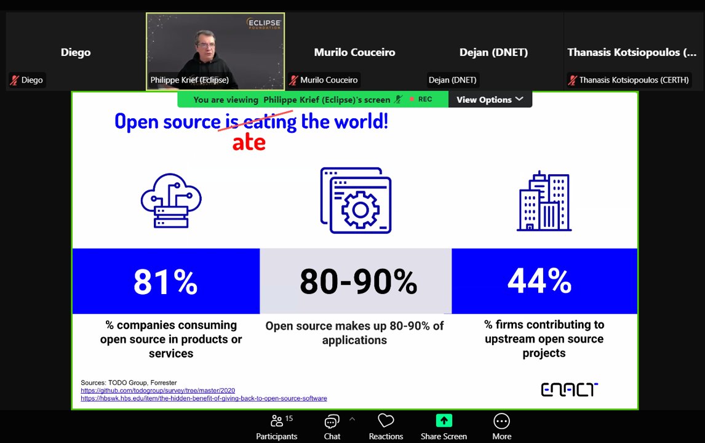
Task: Click the muted mic icon in the viewing banner
Action: click(x=397, y=98)
